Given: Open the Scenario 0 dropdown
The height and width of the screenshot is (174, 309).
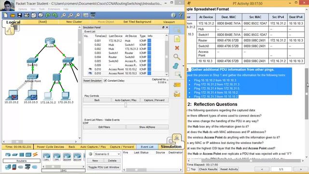Looking at the screenshot, I should click(107, 154).
